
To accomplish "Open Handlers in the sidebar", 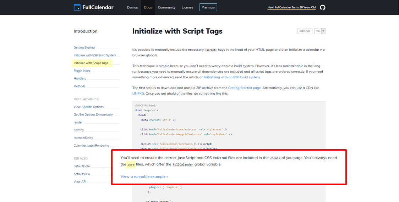I will pyautogui.click(x=80, y=79).
